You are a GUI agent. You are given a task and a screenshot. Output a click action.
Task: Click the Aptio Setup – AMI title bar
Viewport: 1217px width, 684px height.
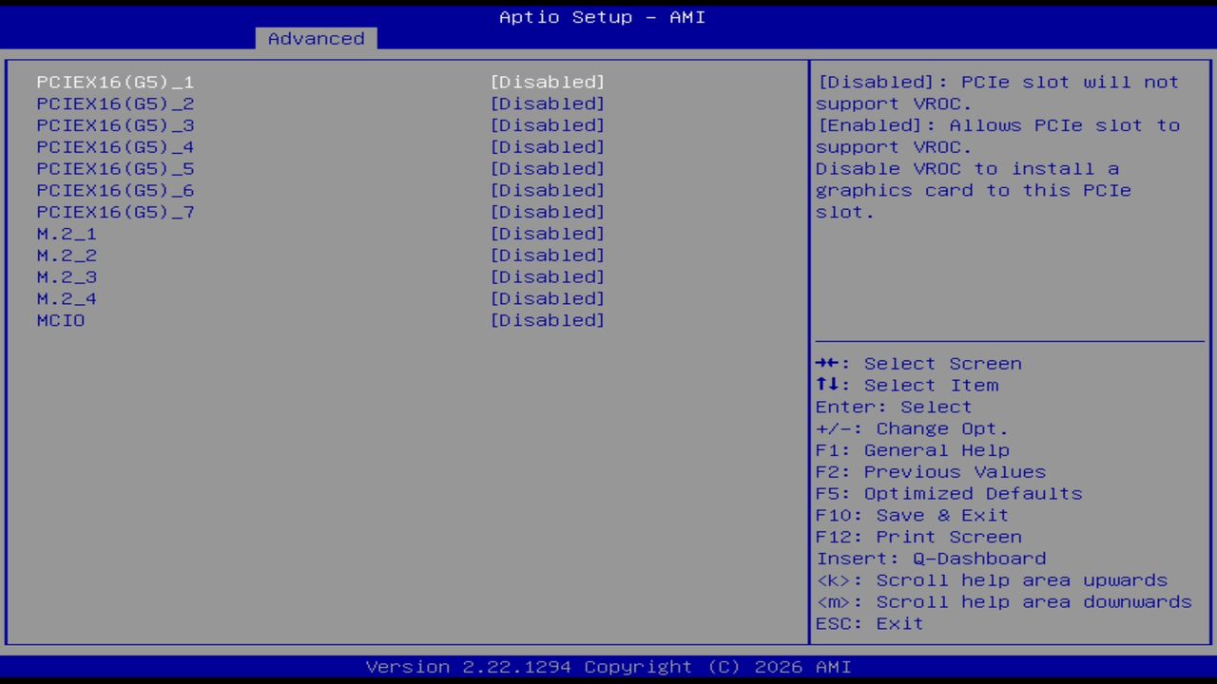click(x=601, y=17)
